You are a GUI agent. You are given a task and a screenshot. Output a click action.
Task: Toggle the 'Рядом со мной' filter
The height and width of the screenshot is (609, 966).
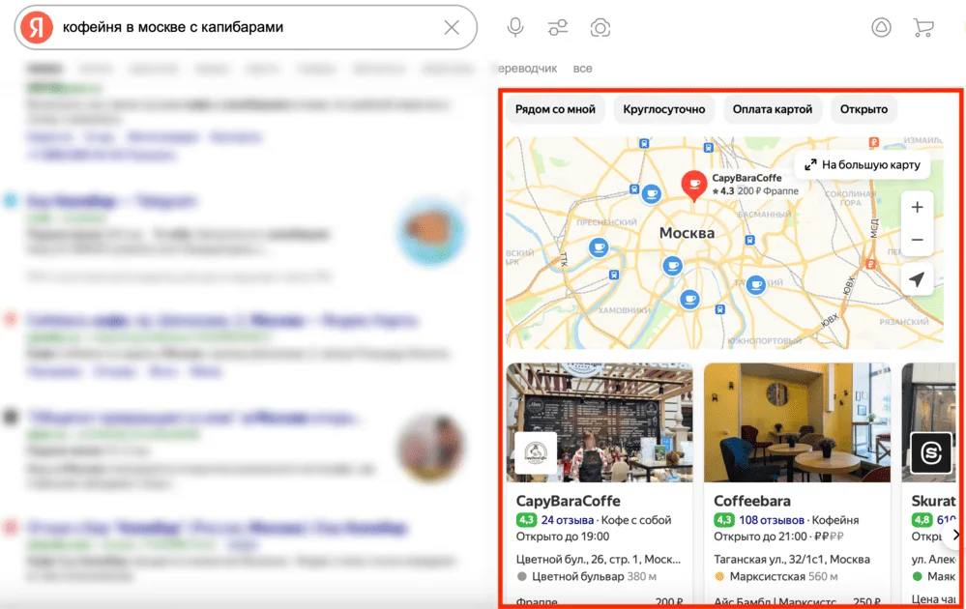click(x=555, y=109)
